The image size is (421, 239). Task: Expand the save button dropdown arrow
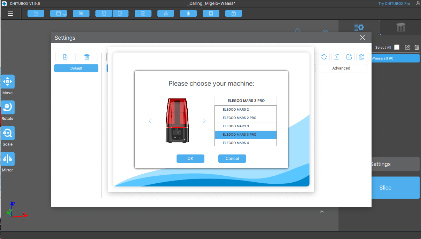pos(64,14)
